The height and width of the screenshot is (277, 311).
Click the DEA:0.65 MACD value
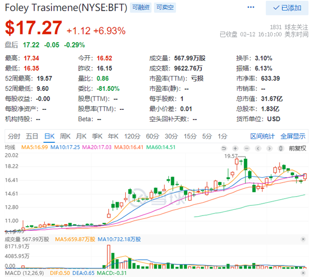tap(84, 273)
